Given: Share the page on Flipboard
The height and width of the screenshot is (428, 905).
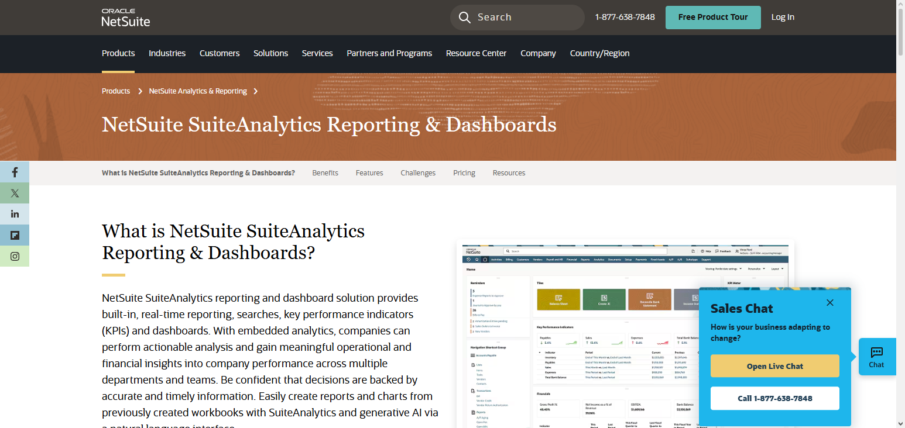Looking at the screenshot, I should click(15, 235).
